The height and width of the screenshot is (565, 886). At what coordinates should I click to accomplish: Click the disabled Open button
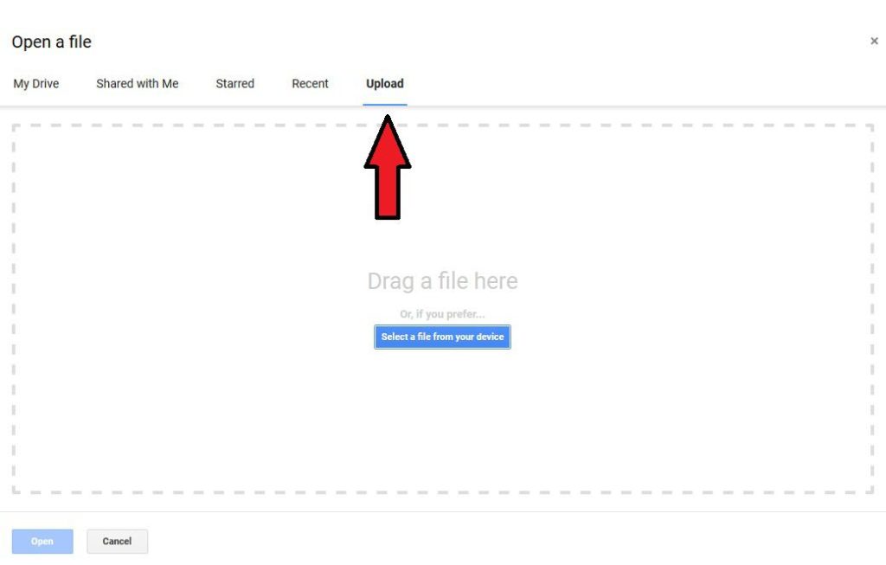(42, 542)
